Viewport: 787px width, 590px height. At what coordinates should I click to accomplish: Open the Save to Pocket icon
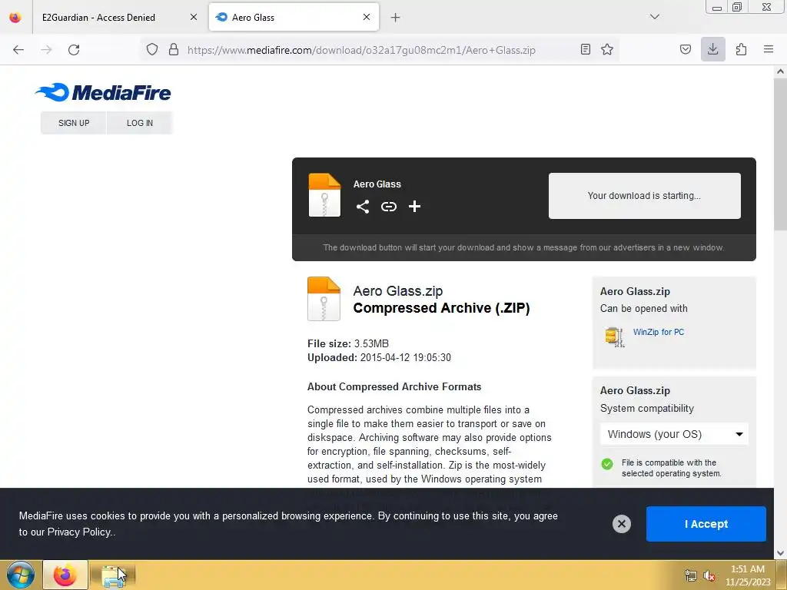pos(686,49)
